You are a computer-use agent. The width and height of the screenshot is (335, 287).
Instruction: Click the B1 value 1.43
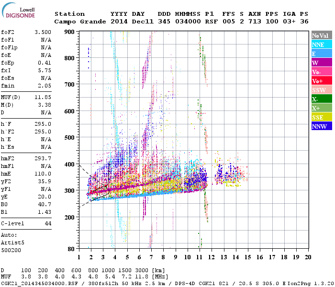[45, 212]
